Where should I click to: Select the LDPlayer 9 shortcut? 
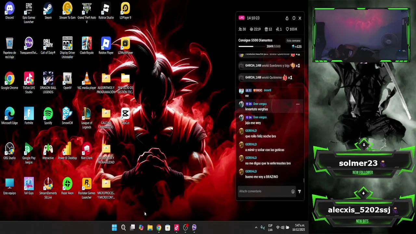[x=125, y=11]
